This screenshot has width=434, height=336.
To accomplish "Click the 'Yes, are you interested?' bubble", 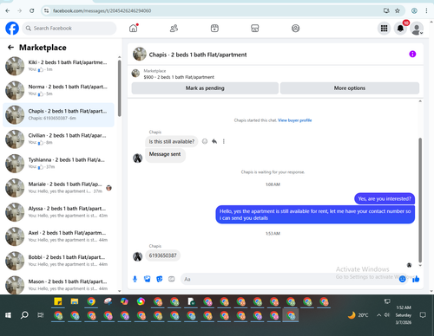I will [385, 198].
